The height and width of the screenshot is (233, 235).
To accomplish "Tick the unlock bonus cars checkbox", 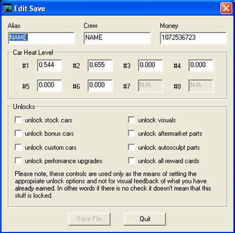I will tap(18, 133).
